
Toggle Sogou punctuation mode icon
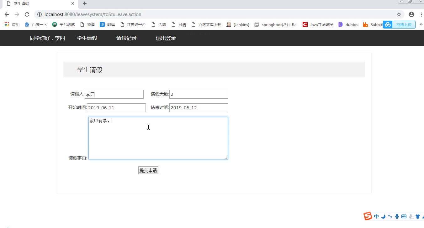coord(390,216)
